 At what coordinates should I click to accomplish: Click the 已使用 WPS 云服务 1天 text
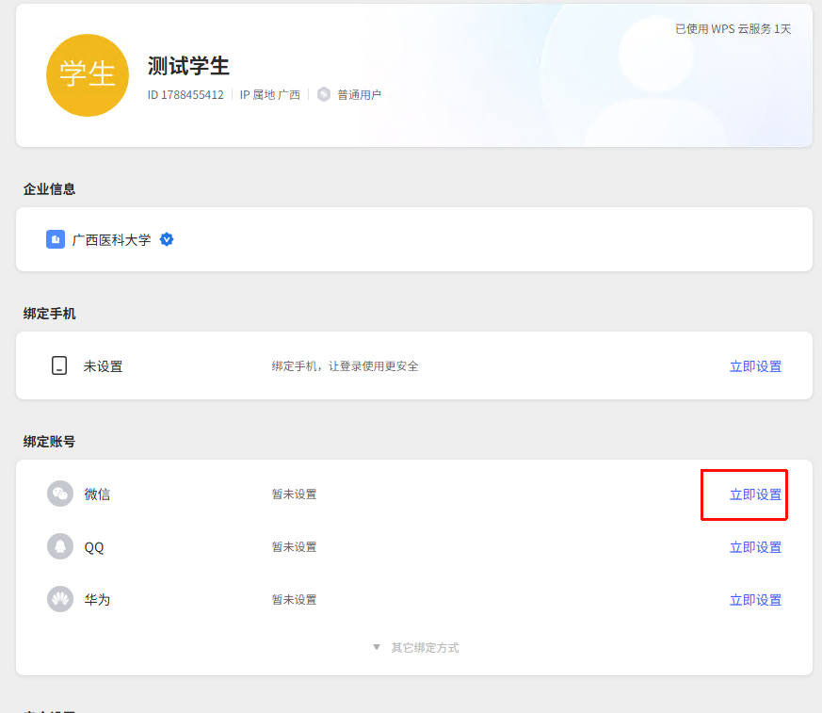733,29
